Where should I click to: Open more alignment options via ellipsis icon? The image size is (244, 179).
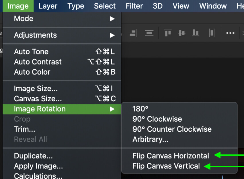click(x=230, y=33)
